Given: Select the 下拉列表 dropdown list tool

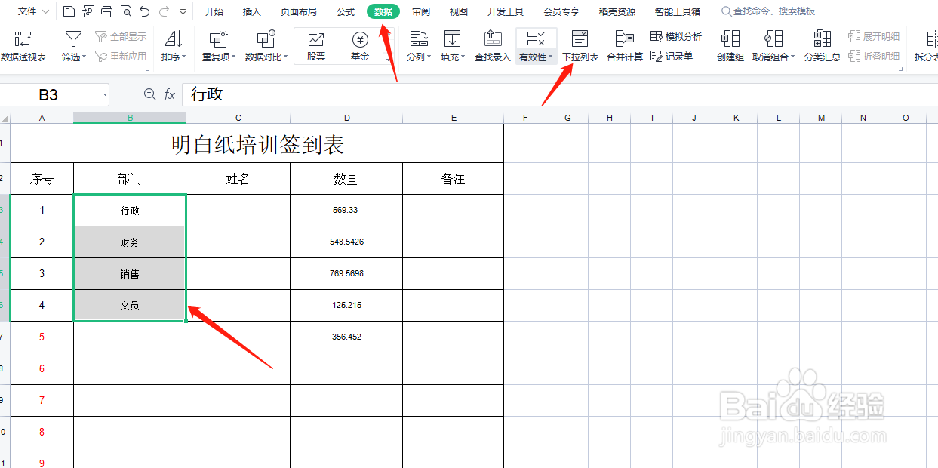Looking at the screenshot, I should (x=578, y=45).
